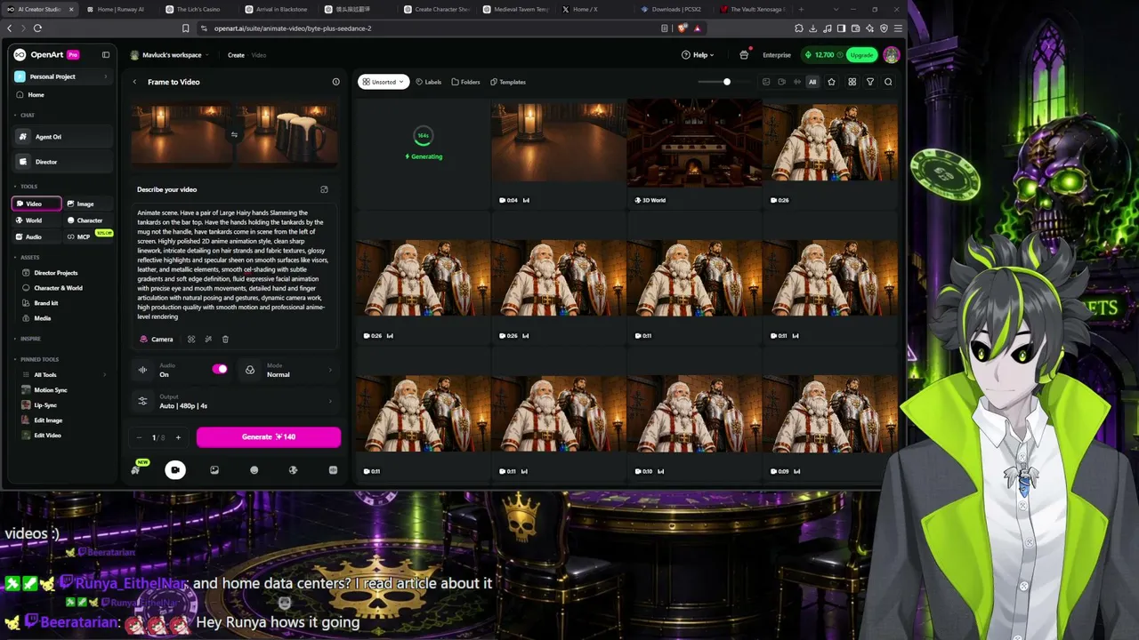
Task: Click the magic wand enhance prompt icon
Action: tap(208, 340)
